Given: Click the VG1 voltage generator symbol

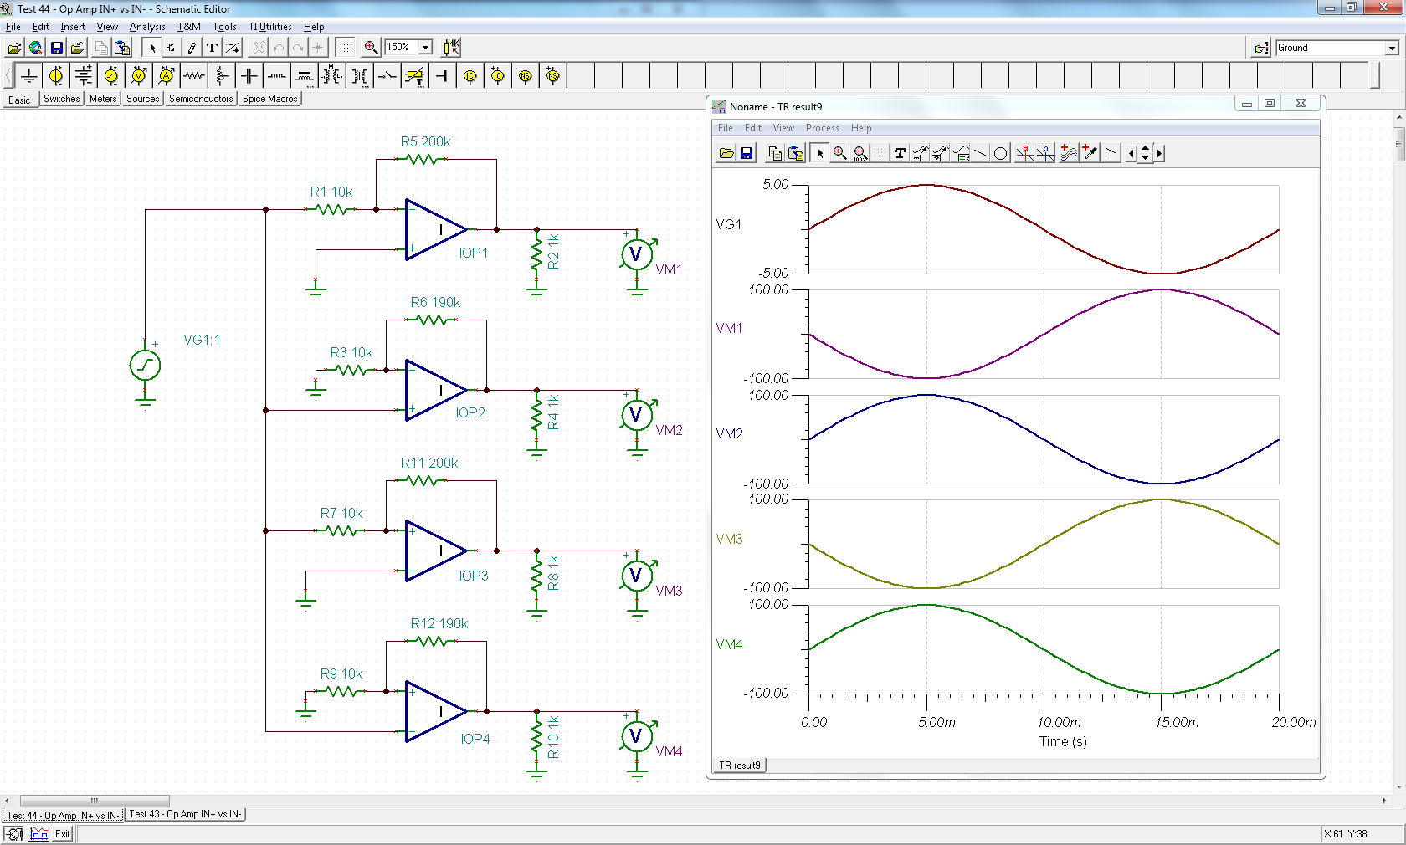Looking at the screenshot, I should 145,366.
